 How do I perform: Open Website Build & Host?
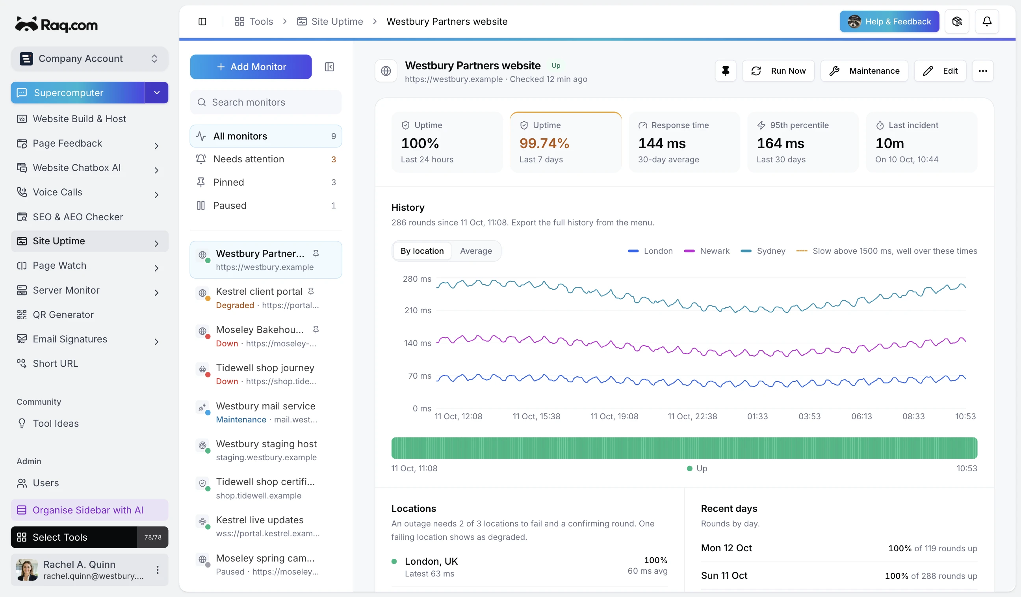click(x=89, y=119)
